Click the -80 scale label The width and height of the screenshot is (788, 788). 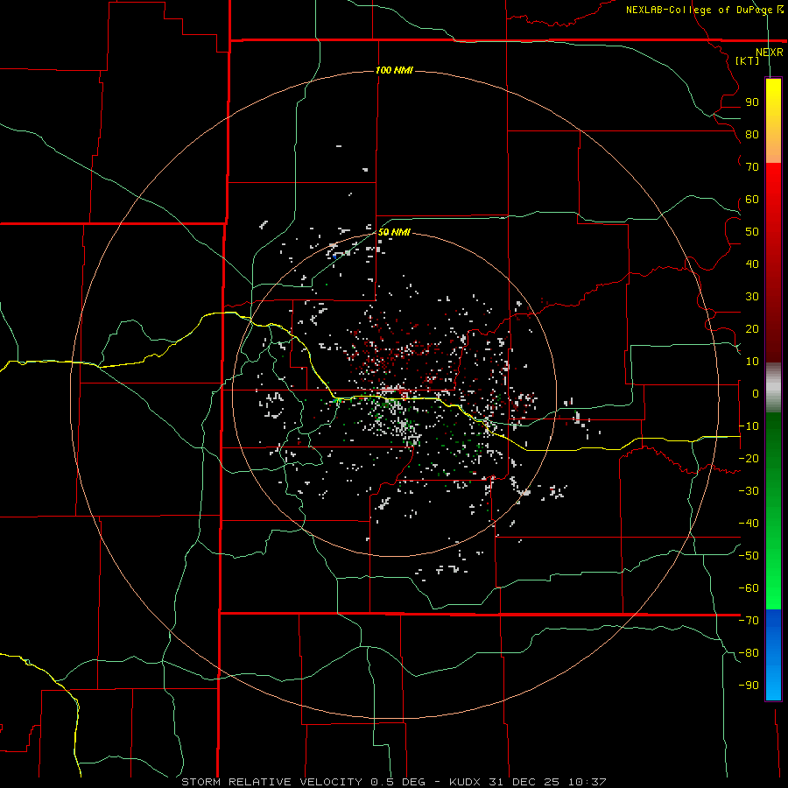tap(749, 653)
